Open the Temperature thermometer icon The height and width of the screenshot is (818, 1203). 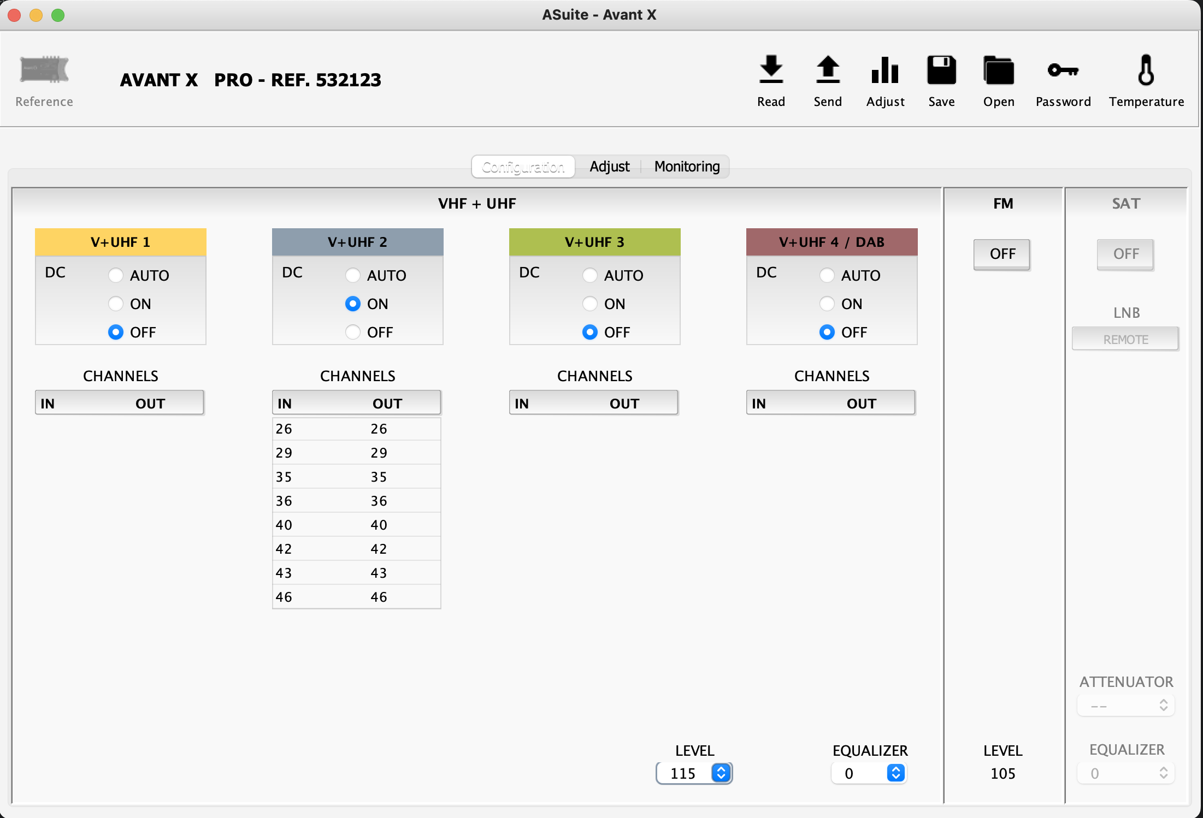coord(1146,70)
